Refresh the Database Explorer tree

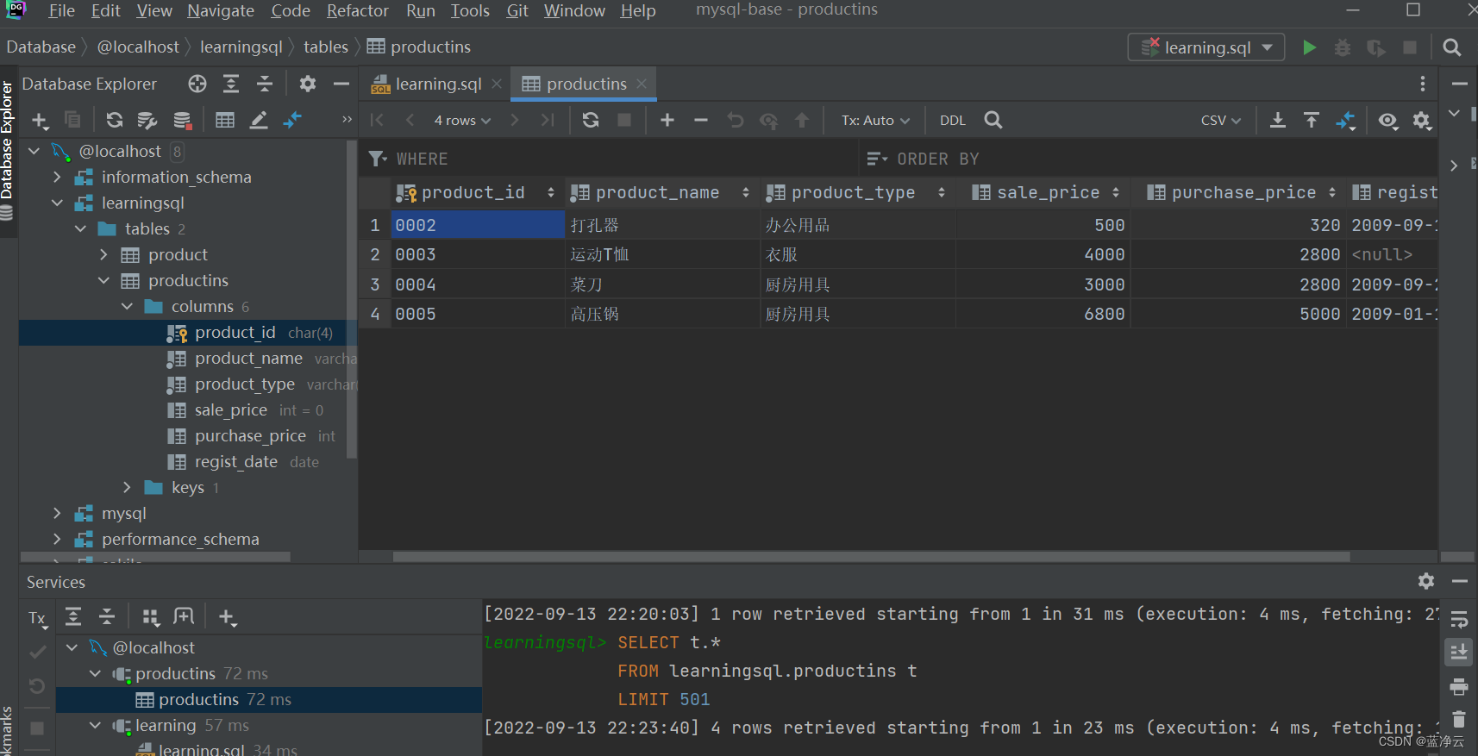coord(114,120)
